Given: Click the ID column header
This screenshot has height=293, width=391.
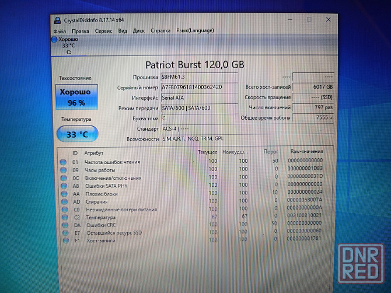Looking at the screenshot, I should click(x=75, y=153).
